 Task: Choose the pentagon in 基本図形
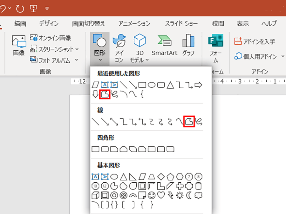pos(170,177)
